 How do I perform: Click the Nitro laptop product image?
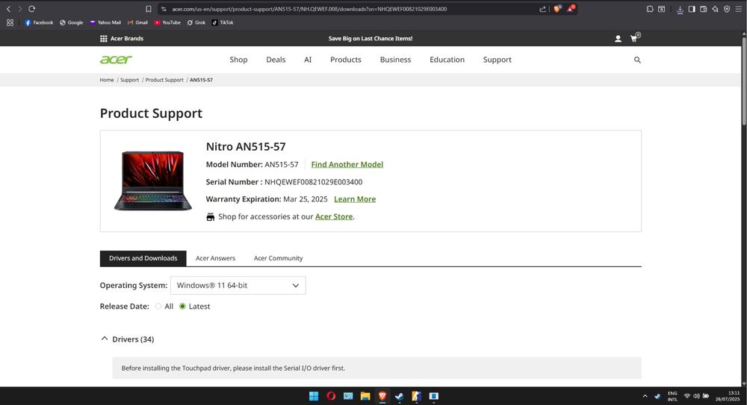coord(152,180)
